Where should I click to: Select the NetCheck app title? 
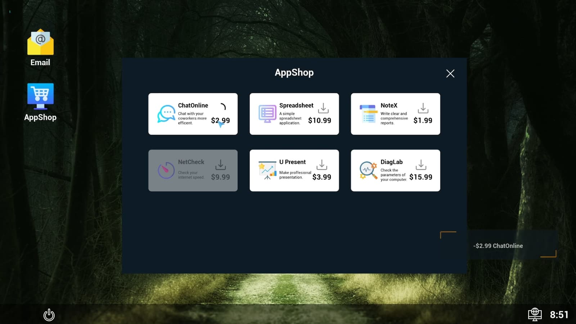[x=191, y=162]
